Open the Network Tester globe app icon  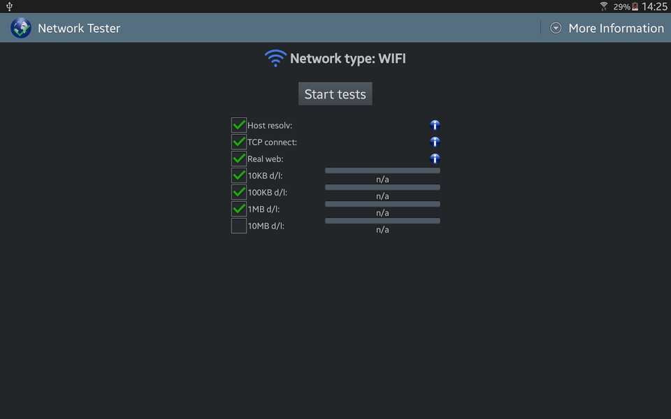tap(20, 28)
